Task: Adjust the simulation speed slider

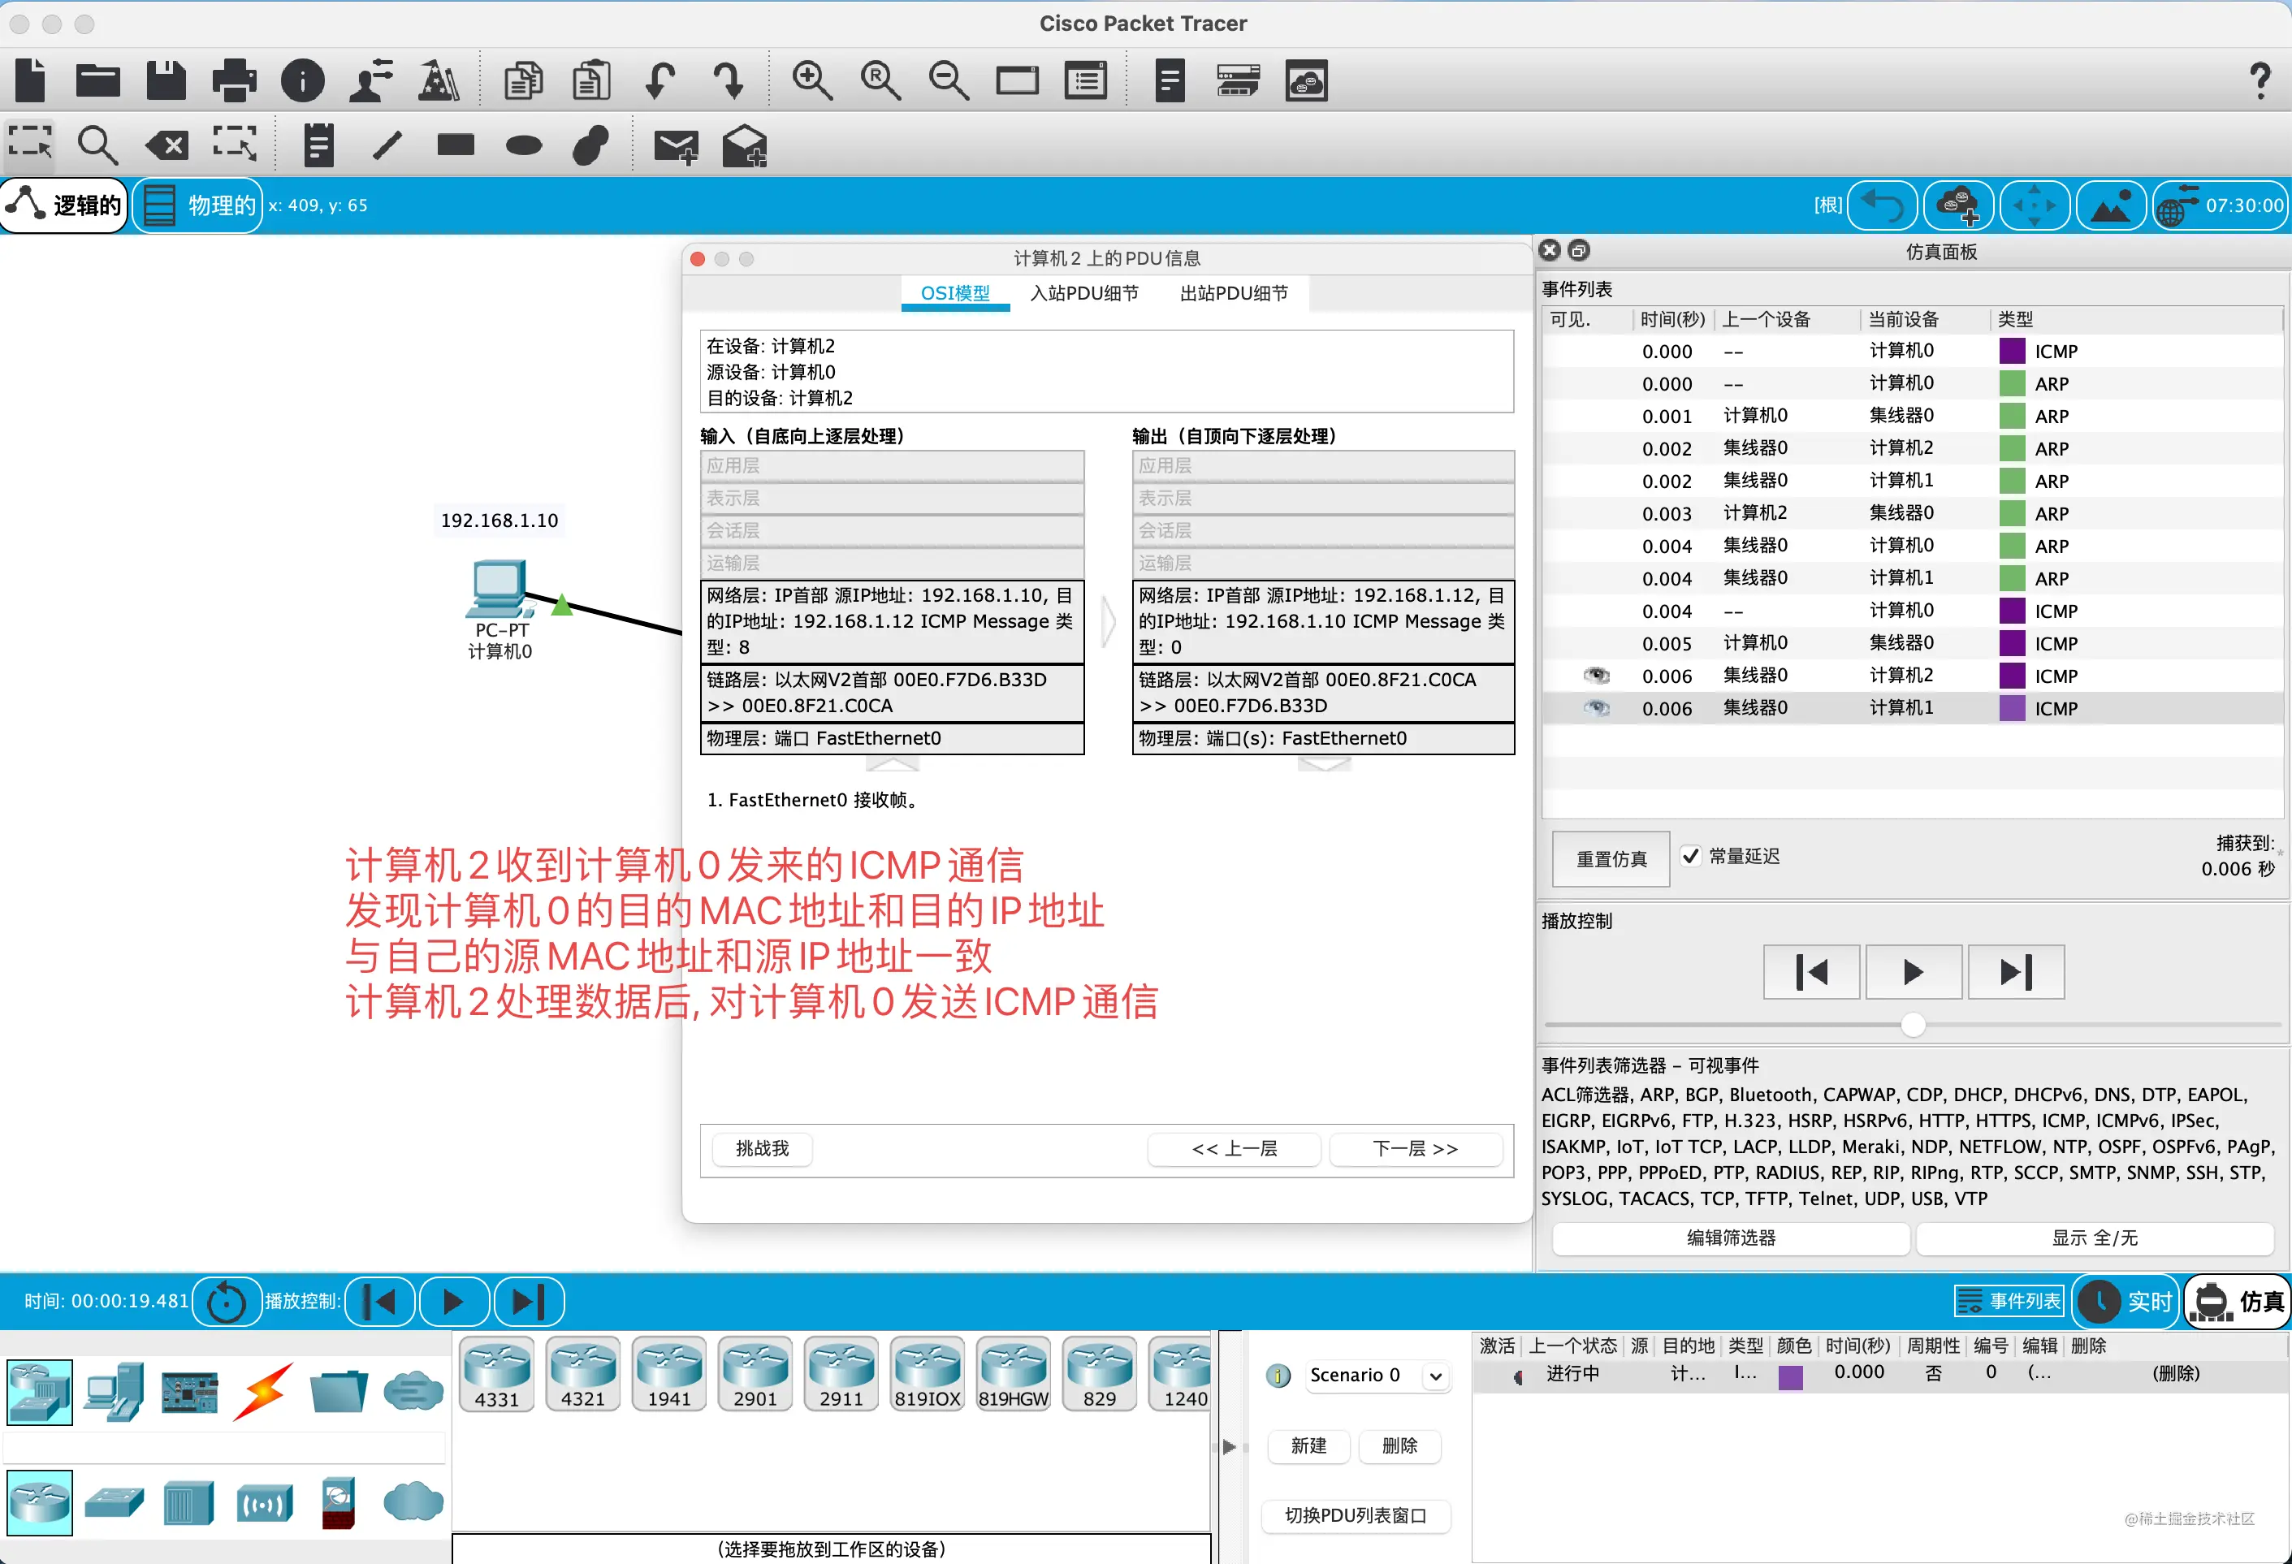Action: (1912, 1026)
